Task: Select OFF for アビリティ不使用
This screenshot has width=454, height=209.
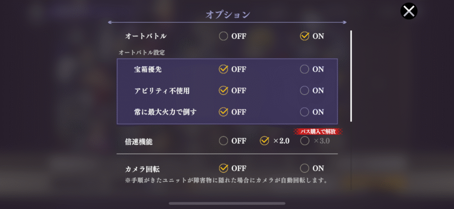Action: coord(223,90)
